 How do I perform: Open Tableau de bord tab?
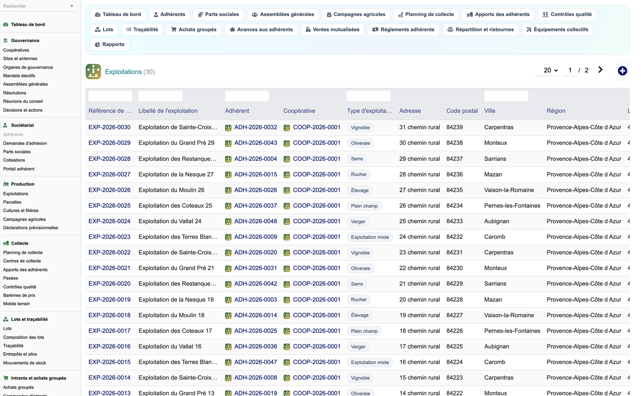click(118, 15)
